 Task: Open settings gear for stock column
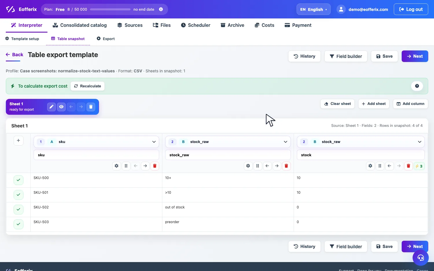coord(370,166)
